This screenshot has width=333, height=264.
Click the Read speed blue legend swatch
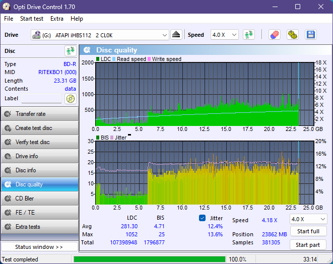114,59
